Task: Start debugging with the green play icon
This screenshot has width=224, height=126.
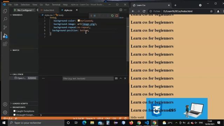Action: (15, 10)
